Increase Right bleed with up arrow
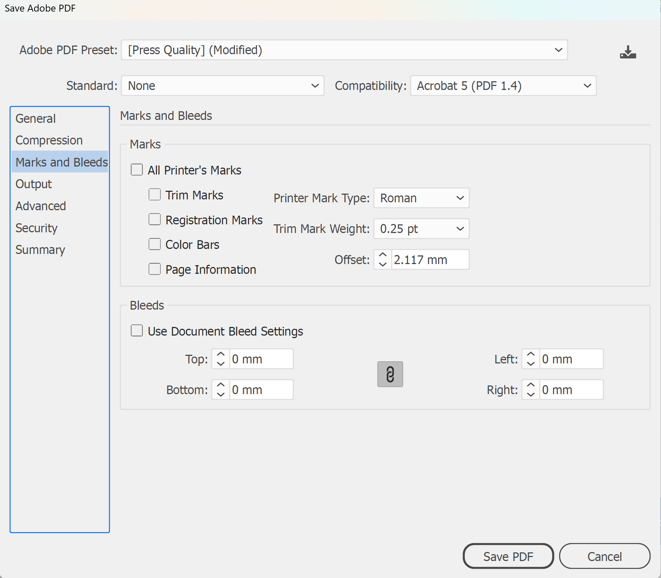Viewport: 661px width, 578px height. [531, 385]
